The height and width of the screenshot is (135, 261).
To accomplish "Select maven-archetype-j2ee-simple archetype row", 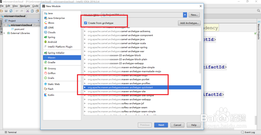I will (142, 67).
